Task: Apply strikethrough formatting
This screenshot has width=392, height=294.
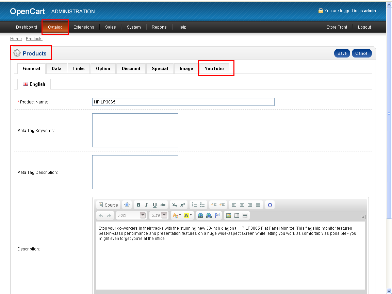Action: (x=163, y=205)
